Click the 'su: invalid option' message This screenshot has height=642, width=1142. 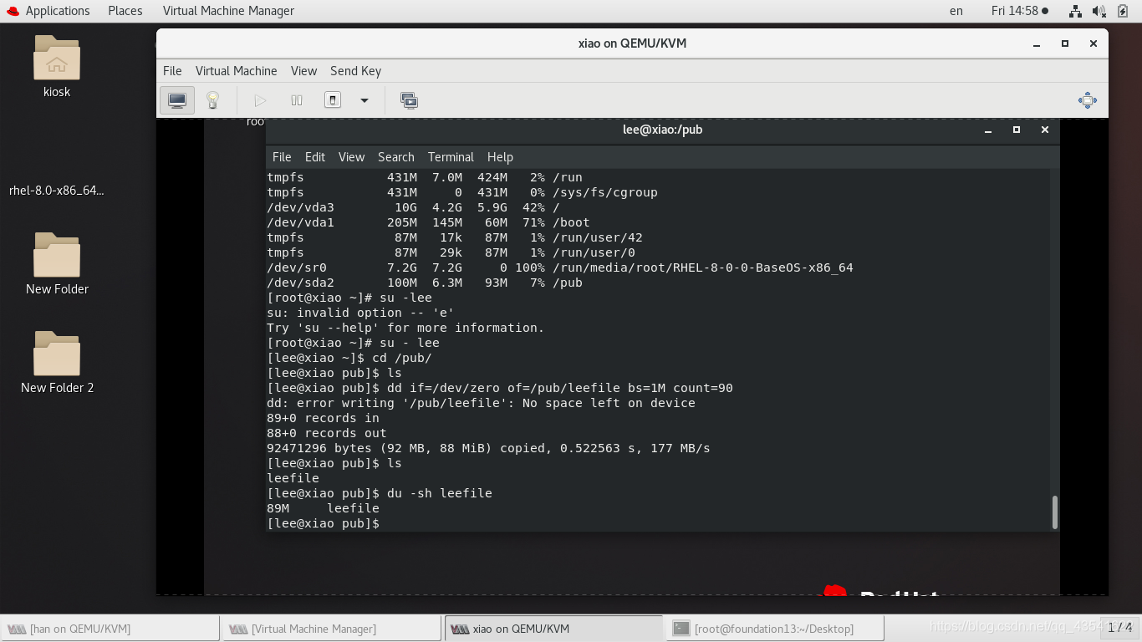pyautogui.click(x=360, y=313)
